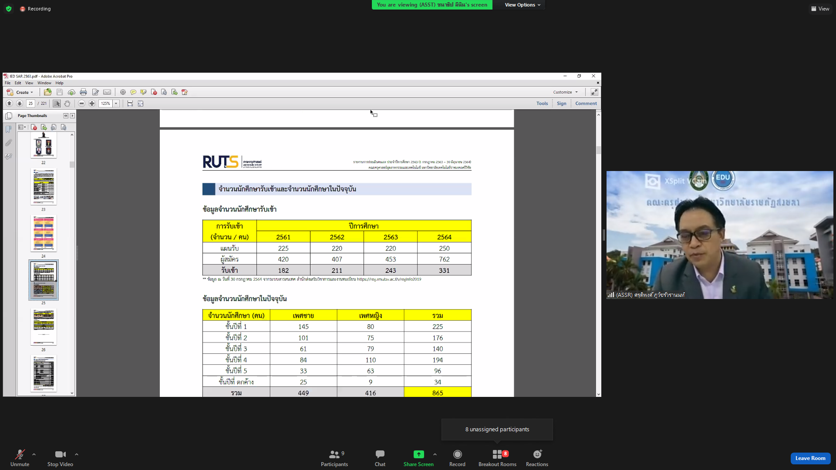Extract page icon in thumbnails panel
Image resolution: width=836 pixels, height=470 pixels.
pyautogui.click(x=44, y=128)
